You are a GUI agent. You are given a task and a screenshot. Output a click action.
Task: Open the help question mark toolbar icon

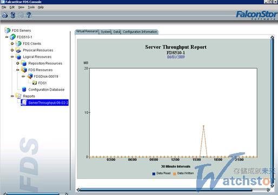[29, 15]
